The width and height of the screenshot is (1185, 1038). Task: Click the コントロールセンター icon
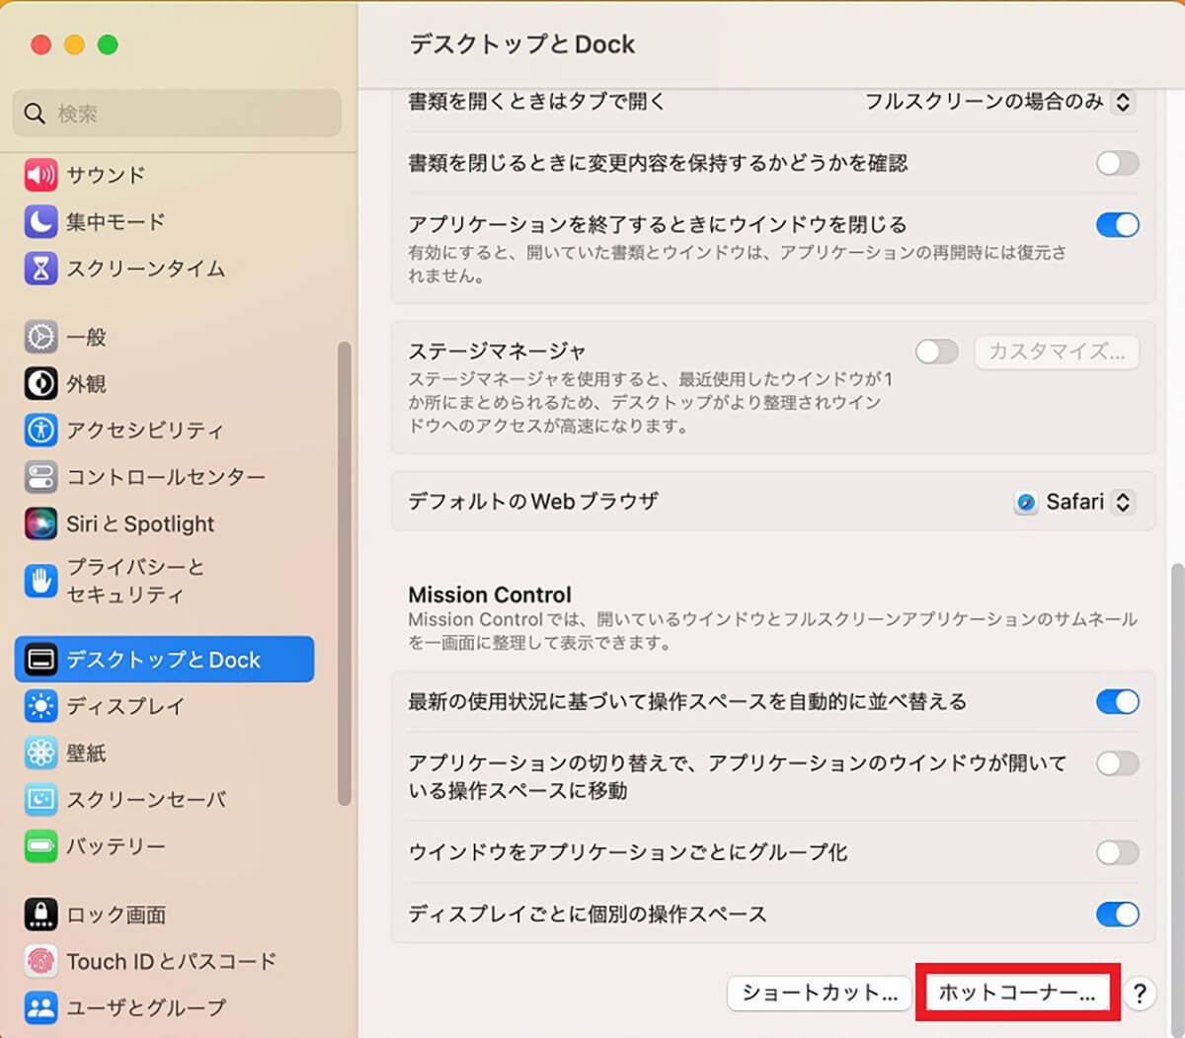[x=40, y=477]
